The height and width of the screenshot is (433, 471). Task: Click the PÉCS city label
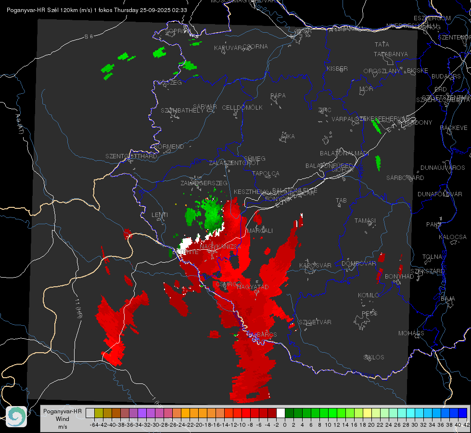(369, 314)
